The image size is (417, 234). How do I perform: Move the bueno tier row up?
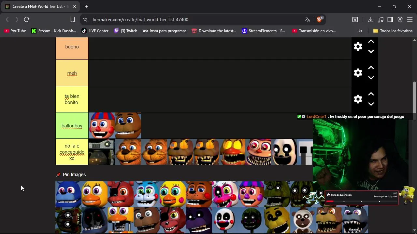(x=371, y=42)
